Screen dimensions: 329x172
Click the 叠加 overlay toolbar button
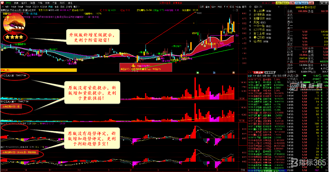pyautogui.click(x=207, y=7)
